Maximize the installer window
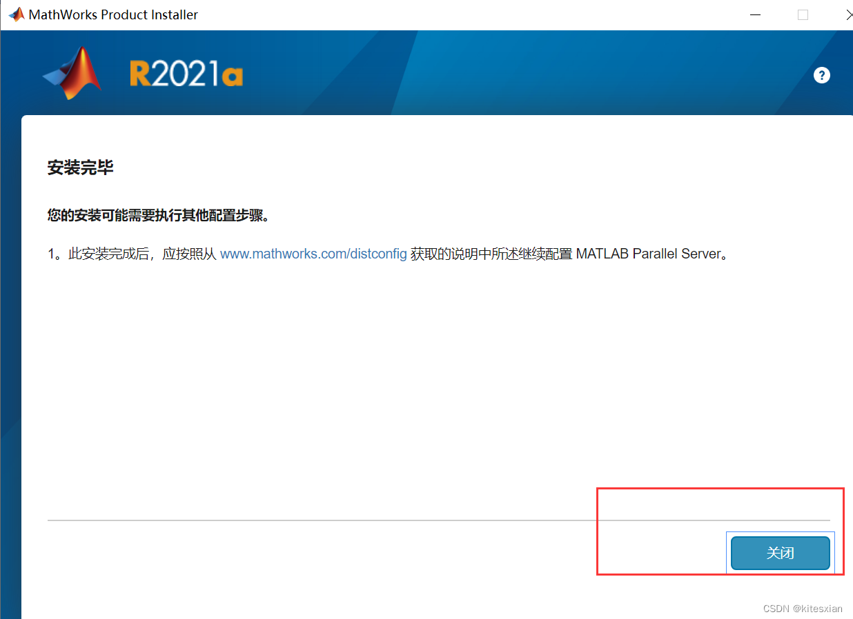 tap(803, 14)
